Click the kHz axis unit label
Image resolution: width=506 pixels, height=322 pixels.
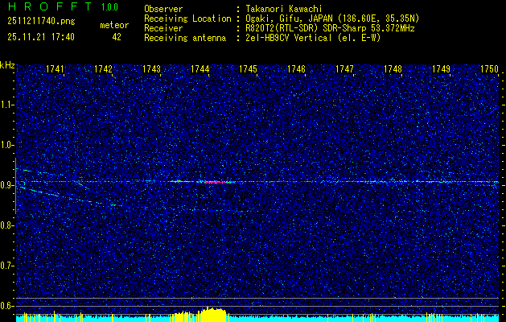7,65
